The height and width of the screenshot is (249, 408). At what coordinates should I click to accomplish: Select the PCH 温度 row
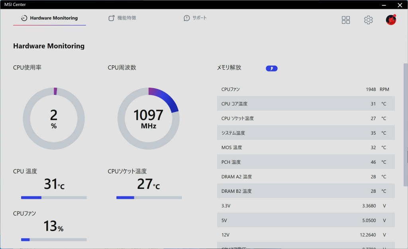(306, 162)
